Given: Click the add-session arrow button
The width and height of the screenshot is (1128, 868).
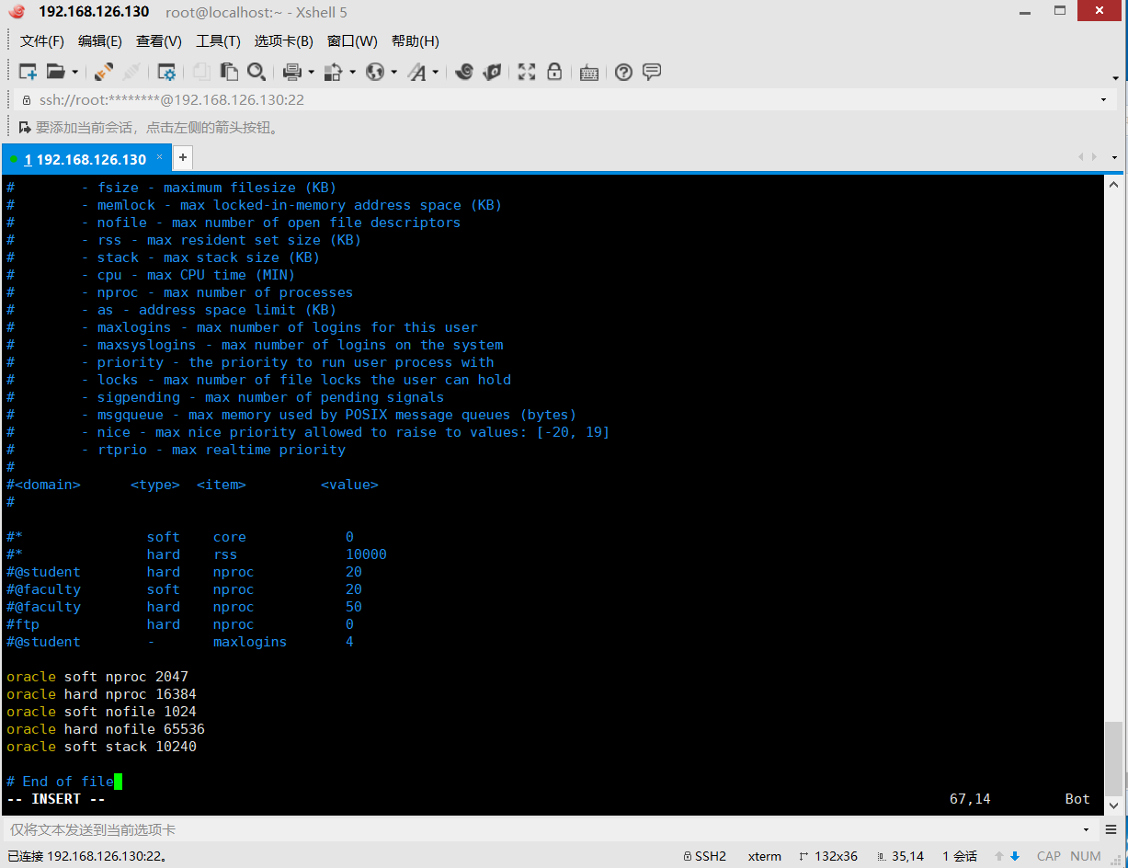Looking at the screenshot, I should (x=25, y=127).
